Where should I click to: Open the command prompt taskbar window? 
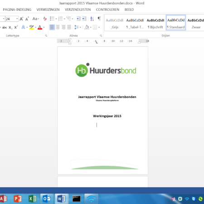[x=77, y=199]
